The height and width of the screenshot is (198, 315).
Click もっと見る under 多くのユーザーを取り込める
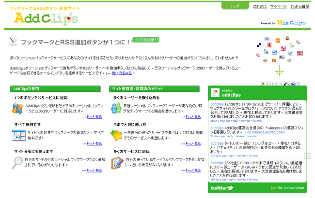tap(193, 117)
